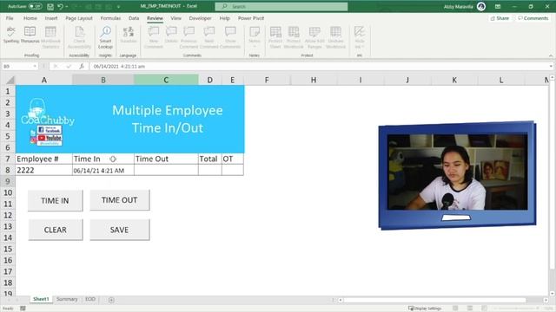Click the CLEAR button
This screenshot has height=312, width=556.
pyautogui.click(x=56, y=230)
